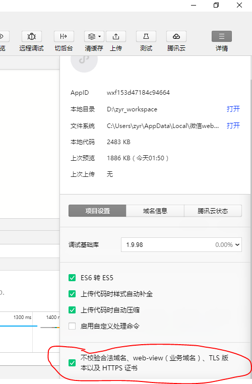Click the 腾讯云 toolbar label
This screenshot has width=252, height=384.
[176, 48]
